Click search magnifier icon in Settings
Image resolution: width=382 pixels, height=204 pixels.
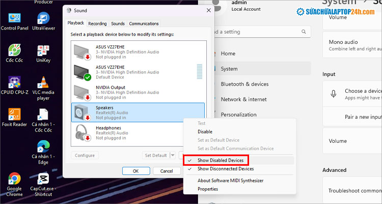click(x=304, y=32)
